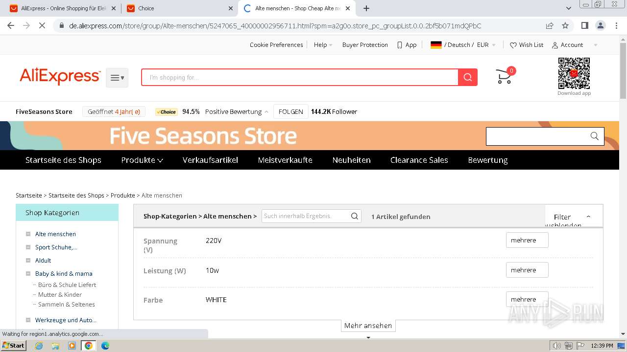This screenshot has width=627, height=352.
Task: Open Sammeln & Seltenes subcategory
Action: [x=67, y=304]
